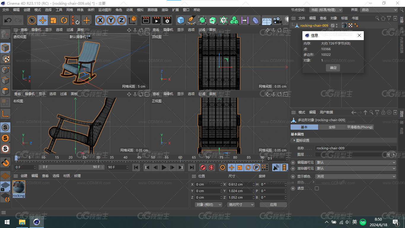Screen dimensions: 405x228
Task: Toggle the Y axis lock
Action: pos(111,20)
